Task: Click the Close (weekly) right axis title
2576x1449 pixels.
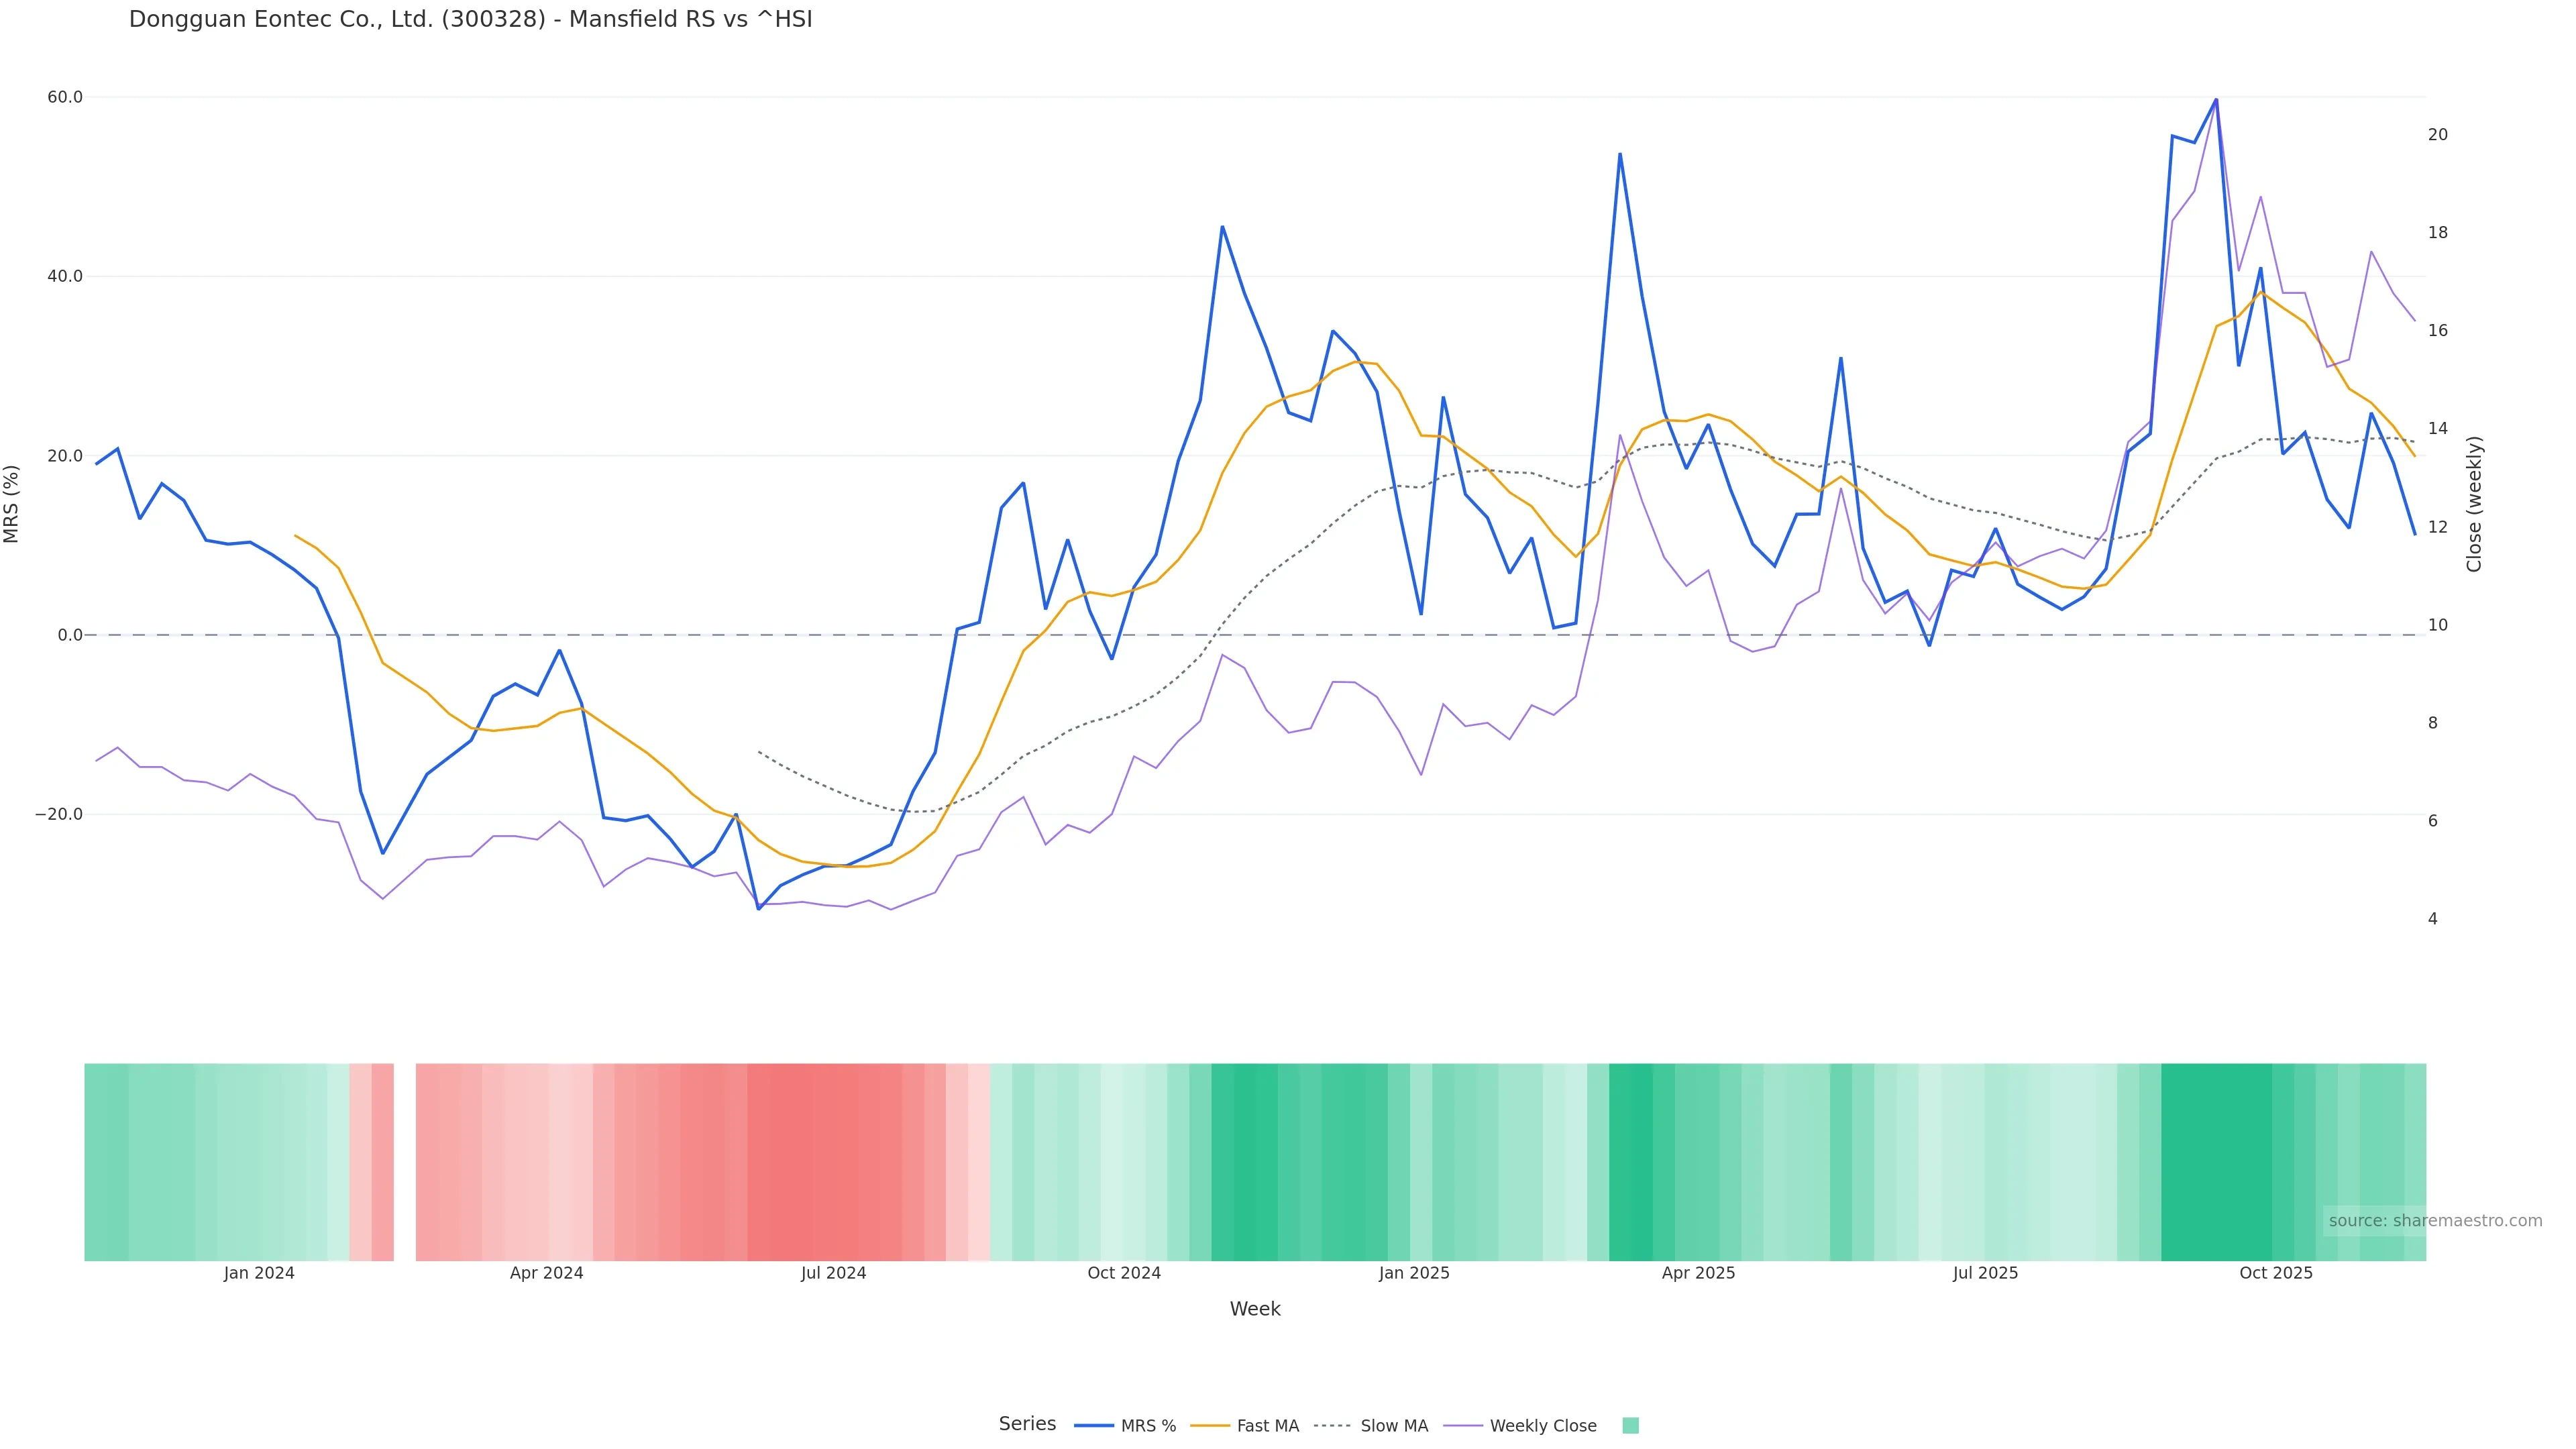Action: tap(2474, 504)
